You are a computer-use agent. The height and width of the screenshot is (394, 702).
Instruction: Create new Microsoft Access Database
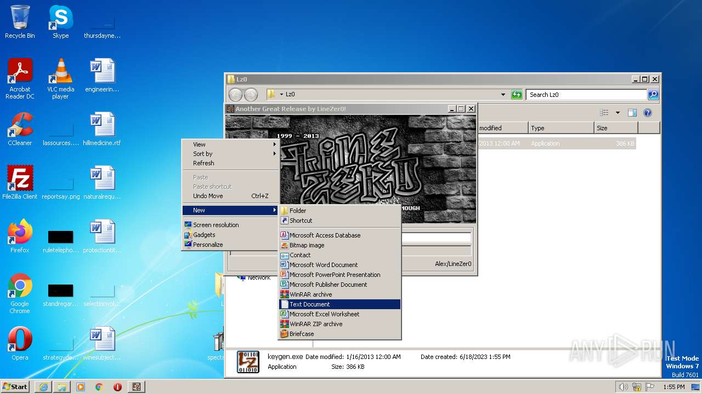click(x=340, y=235)
